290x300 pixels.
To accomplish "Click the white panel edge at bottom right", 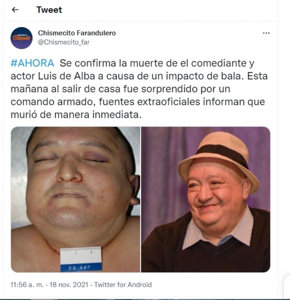I will click(x=287, y=286).
